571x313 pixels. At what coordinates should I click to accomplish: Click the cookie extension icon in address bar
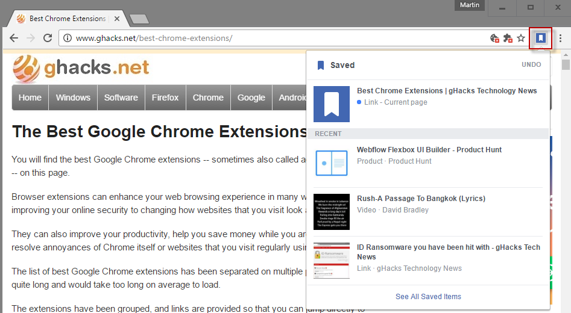pyautogui.click(x=494, y=38)
